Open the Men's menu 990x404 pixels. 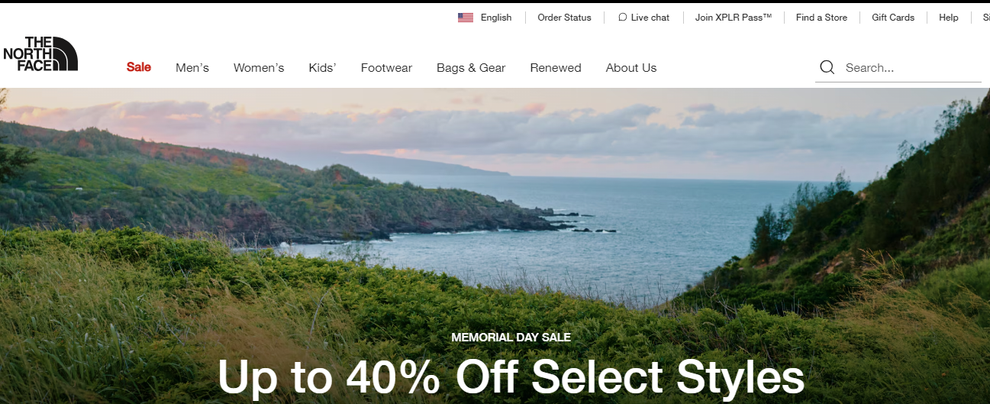click(x=192, y=68)
